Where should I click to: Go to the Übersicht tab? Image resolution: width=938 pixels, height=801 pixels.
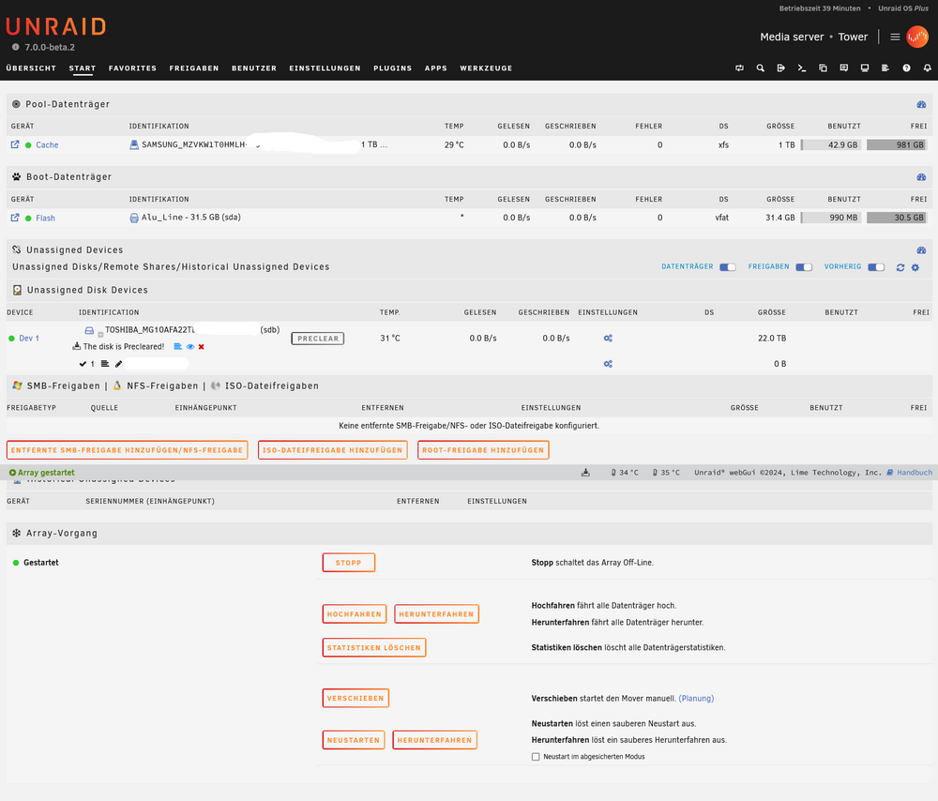click(x=31, y=68)
